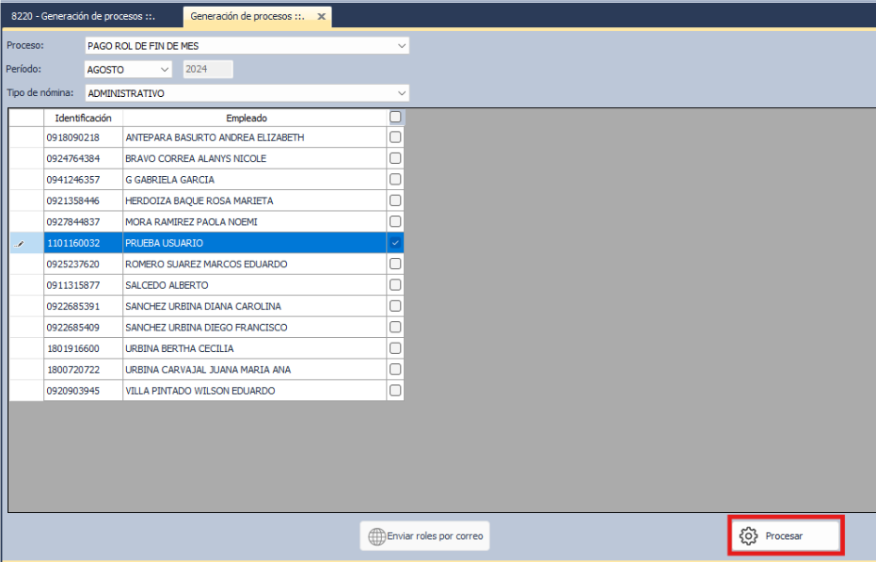Click the Empleado column header
This screenshot has height=562, width=876.
pos(247,118)
